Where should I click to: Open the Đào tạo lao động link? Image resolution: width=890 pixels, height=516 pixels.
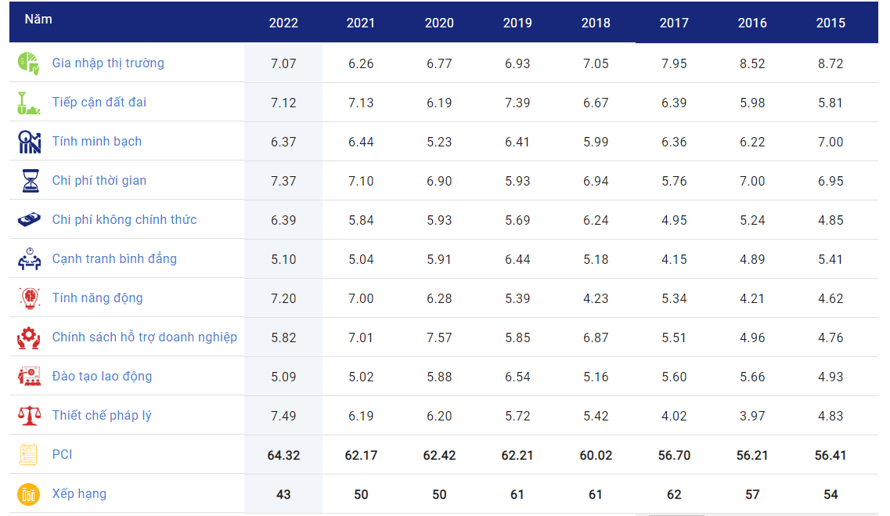pos(103,377)
